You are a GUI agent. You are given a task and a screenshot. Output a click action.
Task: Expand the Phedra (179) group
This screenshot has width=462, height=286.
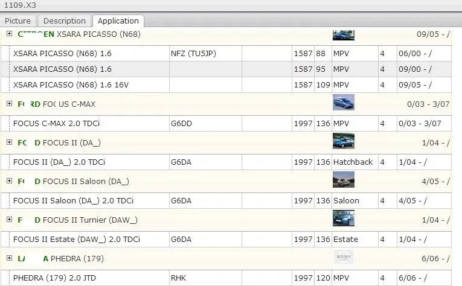pos(10,258)
